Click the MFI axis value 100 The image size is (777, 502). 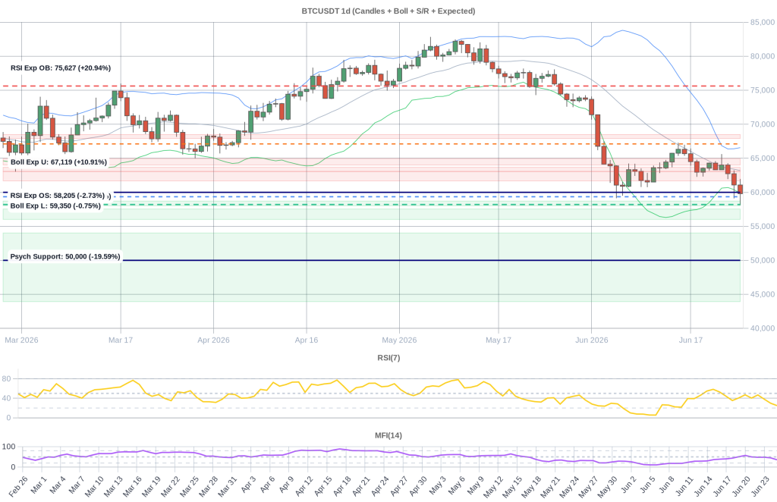pos(8,447)
